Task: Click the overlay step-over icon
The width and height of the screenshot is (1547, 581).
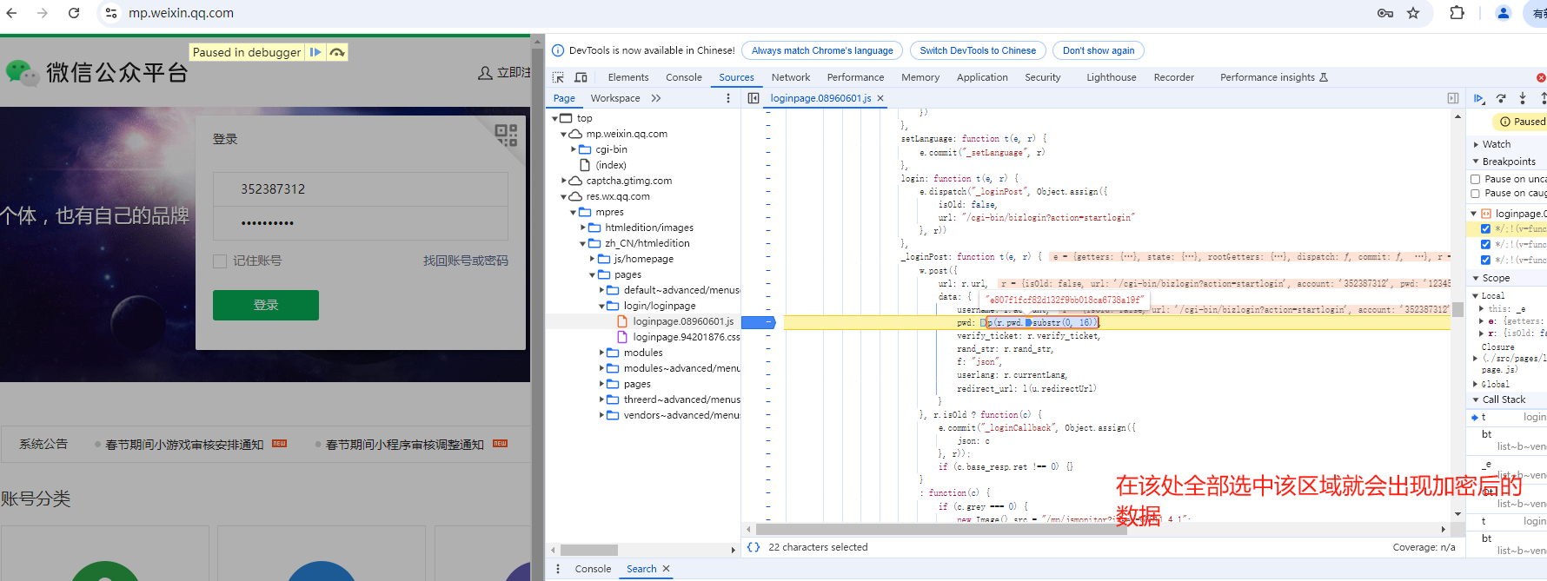Action: [337, 52]
